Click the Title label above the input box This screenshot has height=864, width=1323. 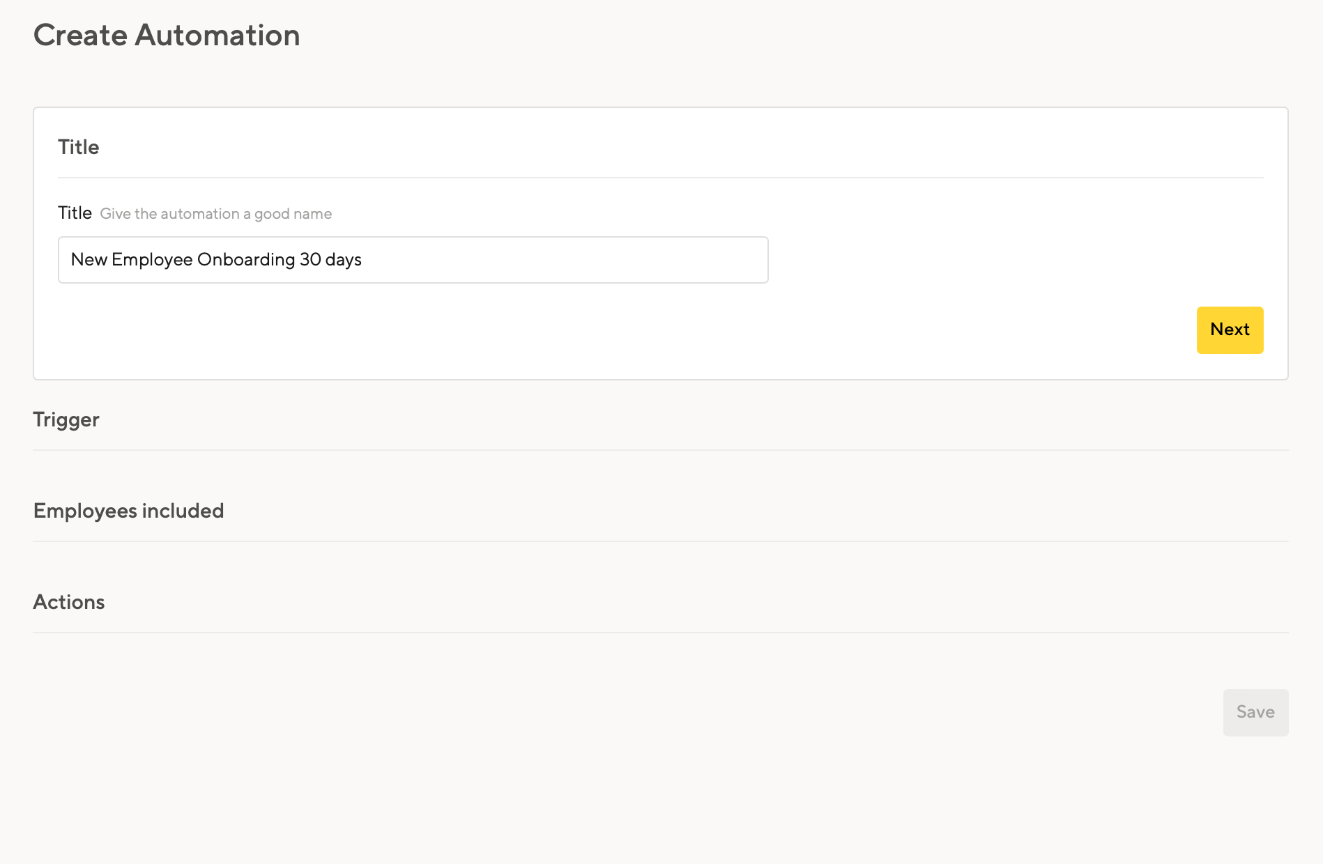point(75,213)
